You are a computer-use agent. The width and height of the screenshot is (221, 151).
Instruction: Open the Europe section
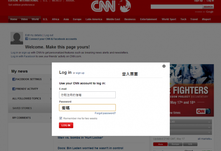(x=77, y=19)
